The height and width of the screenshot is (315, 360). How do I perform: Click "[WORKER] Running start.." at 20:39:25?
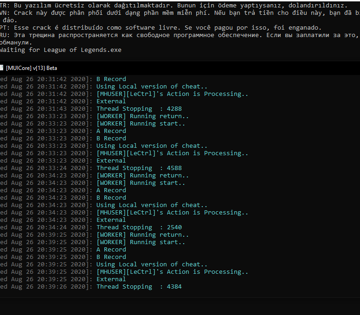pos(141,242)
